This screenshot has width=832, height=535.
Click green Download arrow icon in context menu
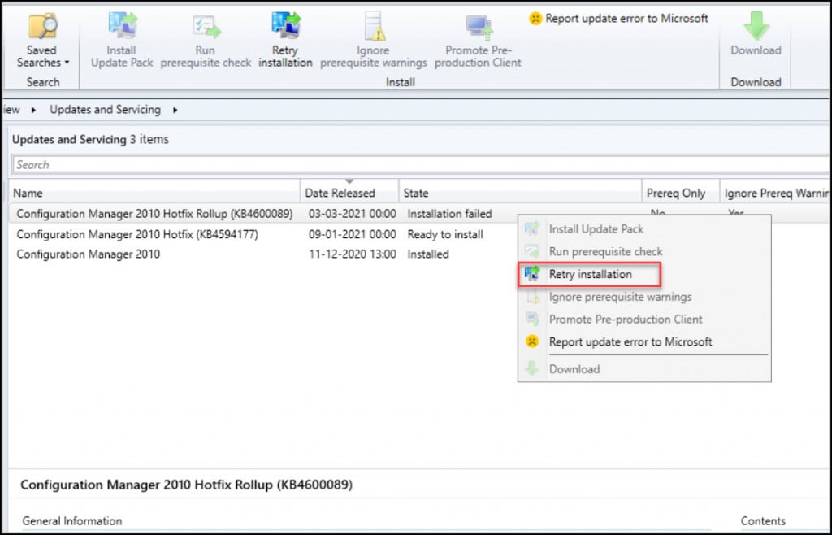[x=532, y=369]
